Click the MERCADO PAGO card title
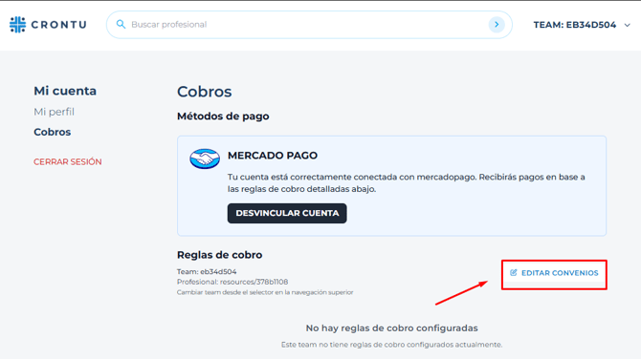641x359 pixels. point(273,156)
